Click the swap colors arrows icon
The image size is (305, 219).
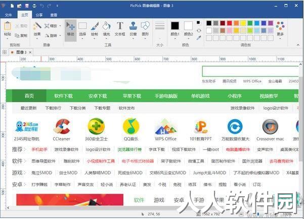pos(199,30)
